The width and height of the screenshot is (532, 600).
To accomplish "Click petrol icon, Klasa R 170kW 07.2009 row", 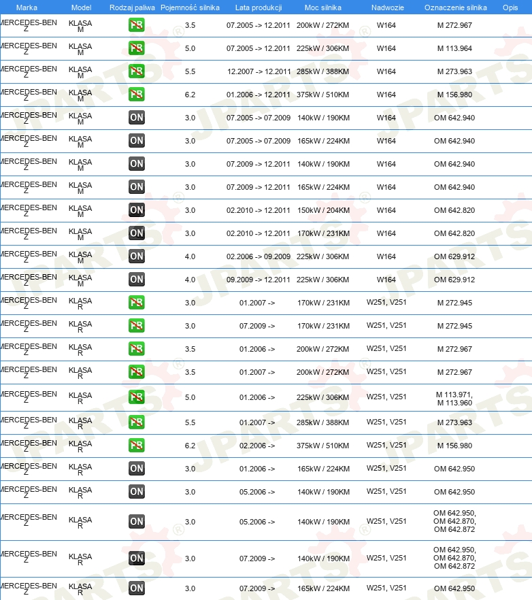I will [137, 326].
